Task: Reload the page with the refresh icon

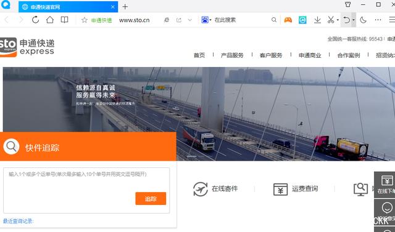Action: click(x=36, y=20)
